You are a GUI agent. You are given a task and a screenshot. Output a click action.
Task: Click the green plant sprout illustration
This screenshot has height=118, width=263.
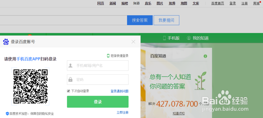(201, 81)
